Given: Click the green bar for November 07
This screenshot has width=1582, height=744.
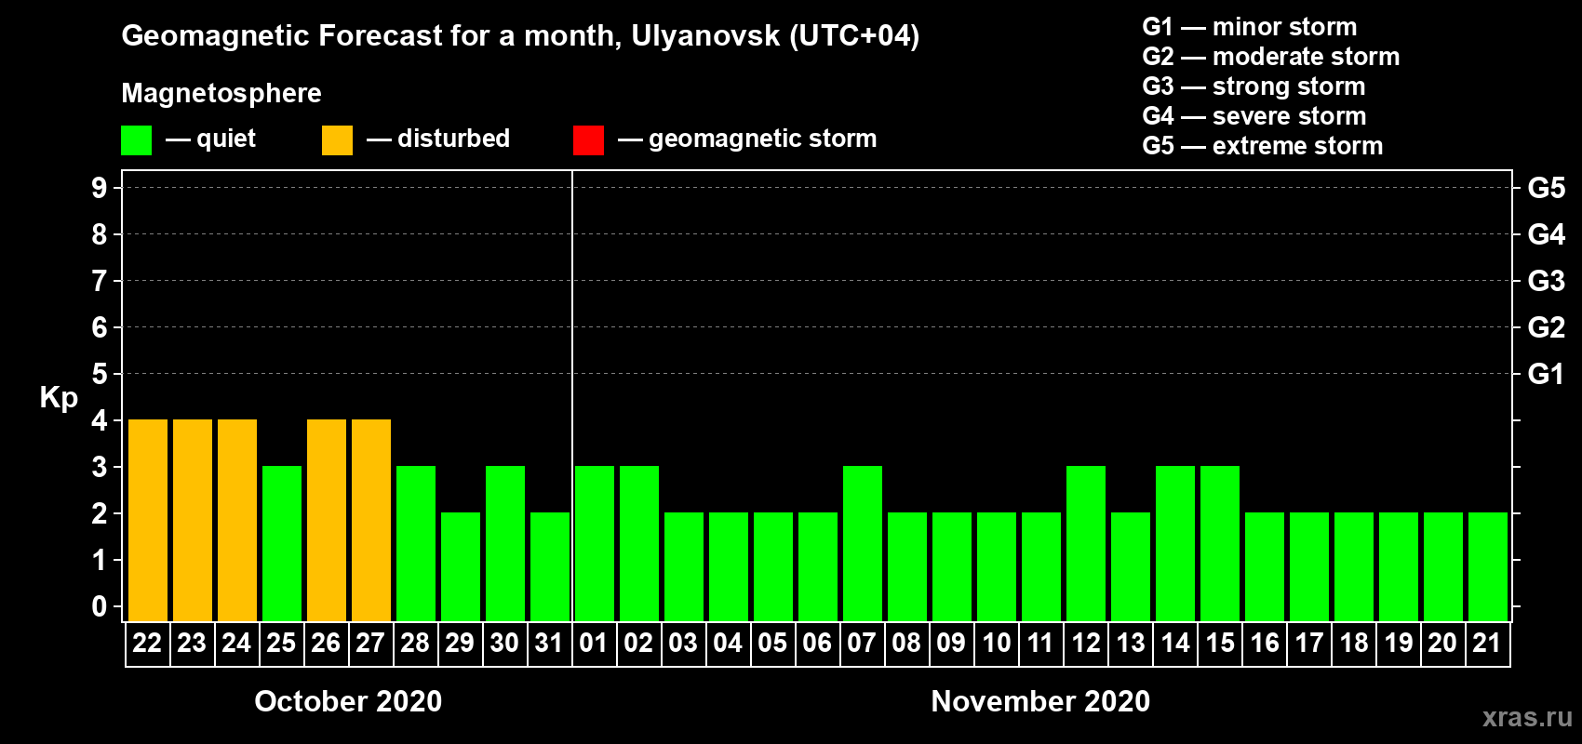Looking at the screenshot, I should (863, 543).
